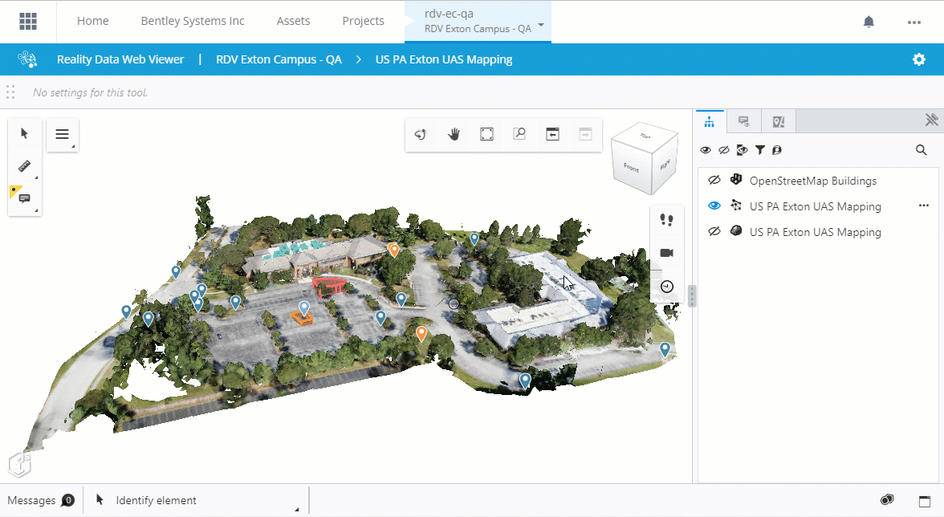This screenshot has height=517, width=944.
Task: Click the Top face of view cube
Action: 645,136
